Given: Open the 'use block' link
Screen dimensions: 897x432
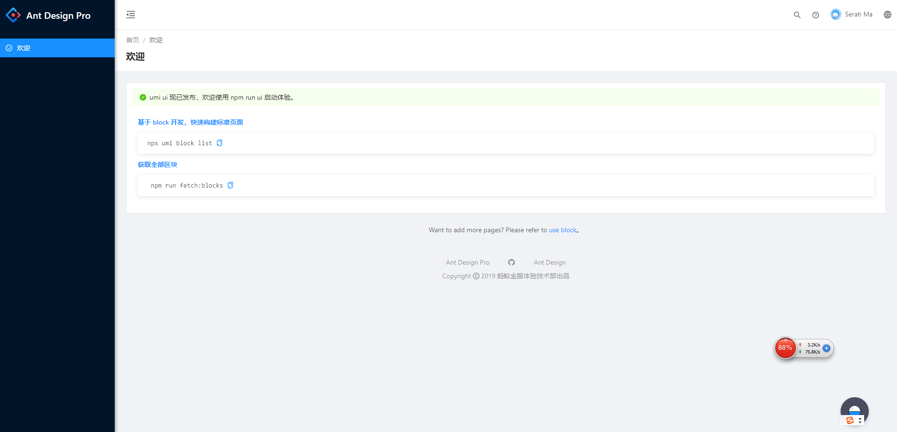Looking at the screenshot, I should tap(563, 230).
